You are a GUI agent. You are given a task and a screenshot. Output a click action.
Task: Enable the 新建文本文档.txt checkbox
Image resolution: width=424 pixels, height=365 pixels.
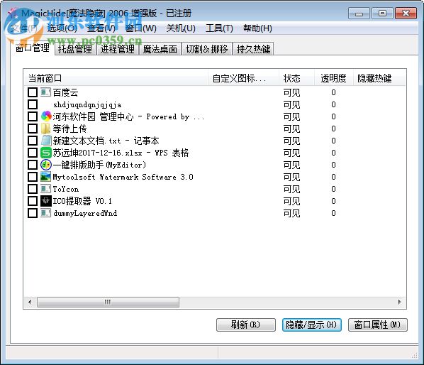[33, 141]
